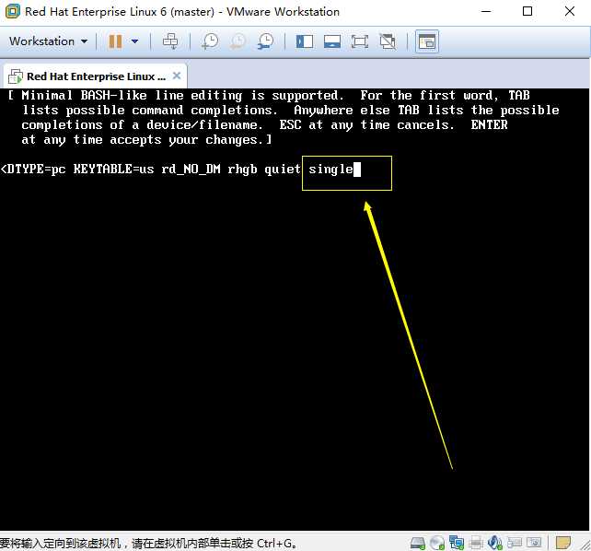Click the Ctrl+G hint in status bar
Viewport: 591px width, 551px height.
click(x=276, y=544)
